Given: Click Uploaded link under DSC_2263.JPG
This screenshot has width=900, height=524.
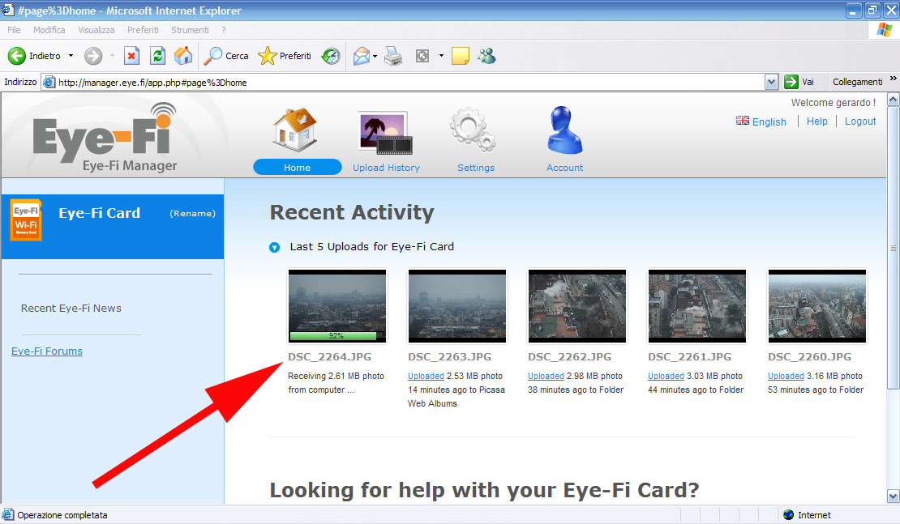Looking at the screenshot, I should [426, 376].
